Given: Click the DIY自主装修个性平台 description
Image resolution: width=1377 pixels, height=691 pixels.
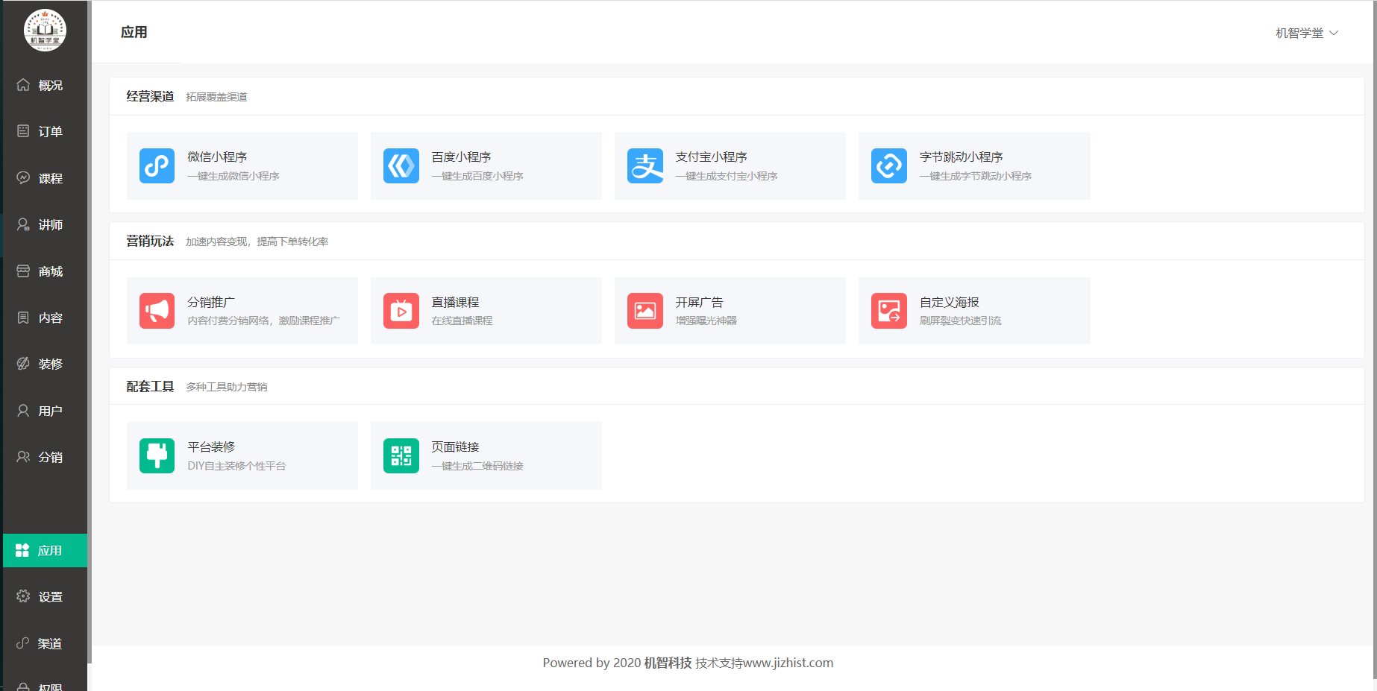Looking at the screenshot, I should (236, 466).
